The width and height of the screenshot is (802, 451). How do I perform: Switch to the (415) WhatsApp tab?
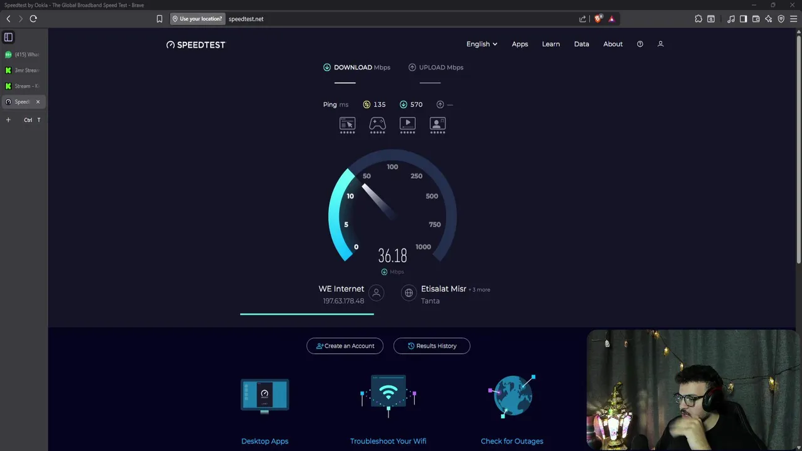click(x=23, y=54)
